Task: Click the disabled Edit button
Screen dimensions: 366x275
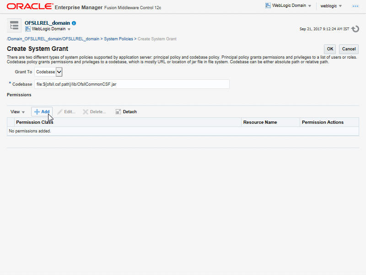Action: 66,112
